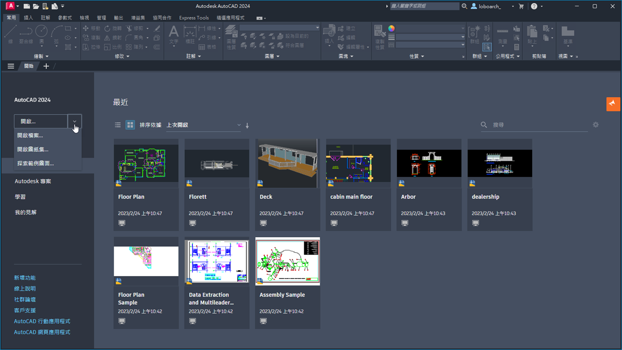Screen dimensions: 622x350
Task: Go to the 學習 section
Action: tap(20, 197)
